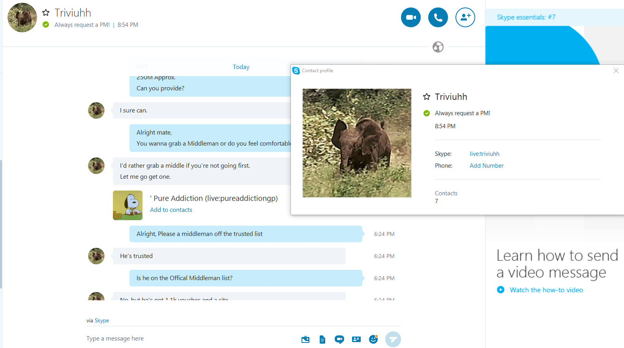Select the Pure Addiction (live:pureaddictiongp) contact name
The width and height of the screenshot is (624, 348).
pyautogui.click(x=214, y=198)
